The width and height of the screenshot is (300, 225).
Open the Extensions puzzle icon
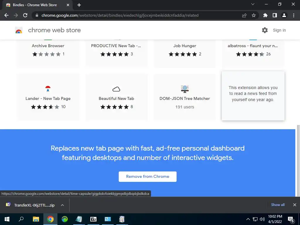pyautogui.click(x=265, y=15)
